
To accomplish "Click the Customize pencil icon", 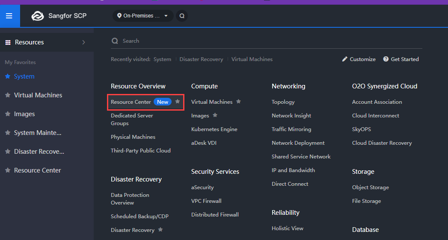I will pyautogui.click(x=345, y=59).
